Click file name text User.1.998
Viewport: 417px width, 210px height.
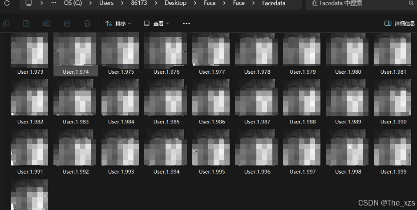click(348, 172)
